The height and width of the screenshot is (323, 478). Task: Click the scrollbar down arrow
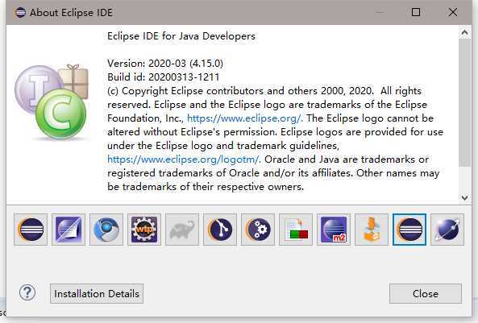[464, 198]
